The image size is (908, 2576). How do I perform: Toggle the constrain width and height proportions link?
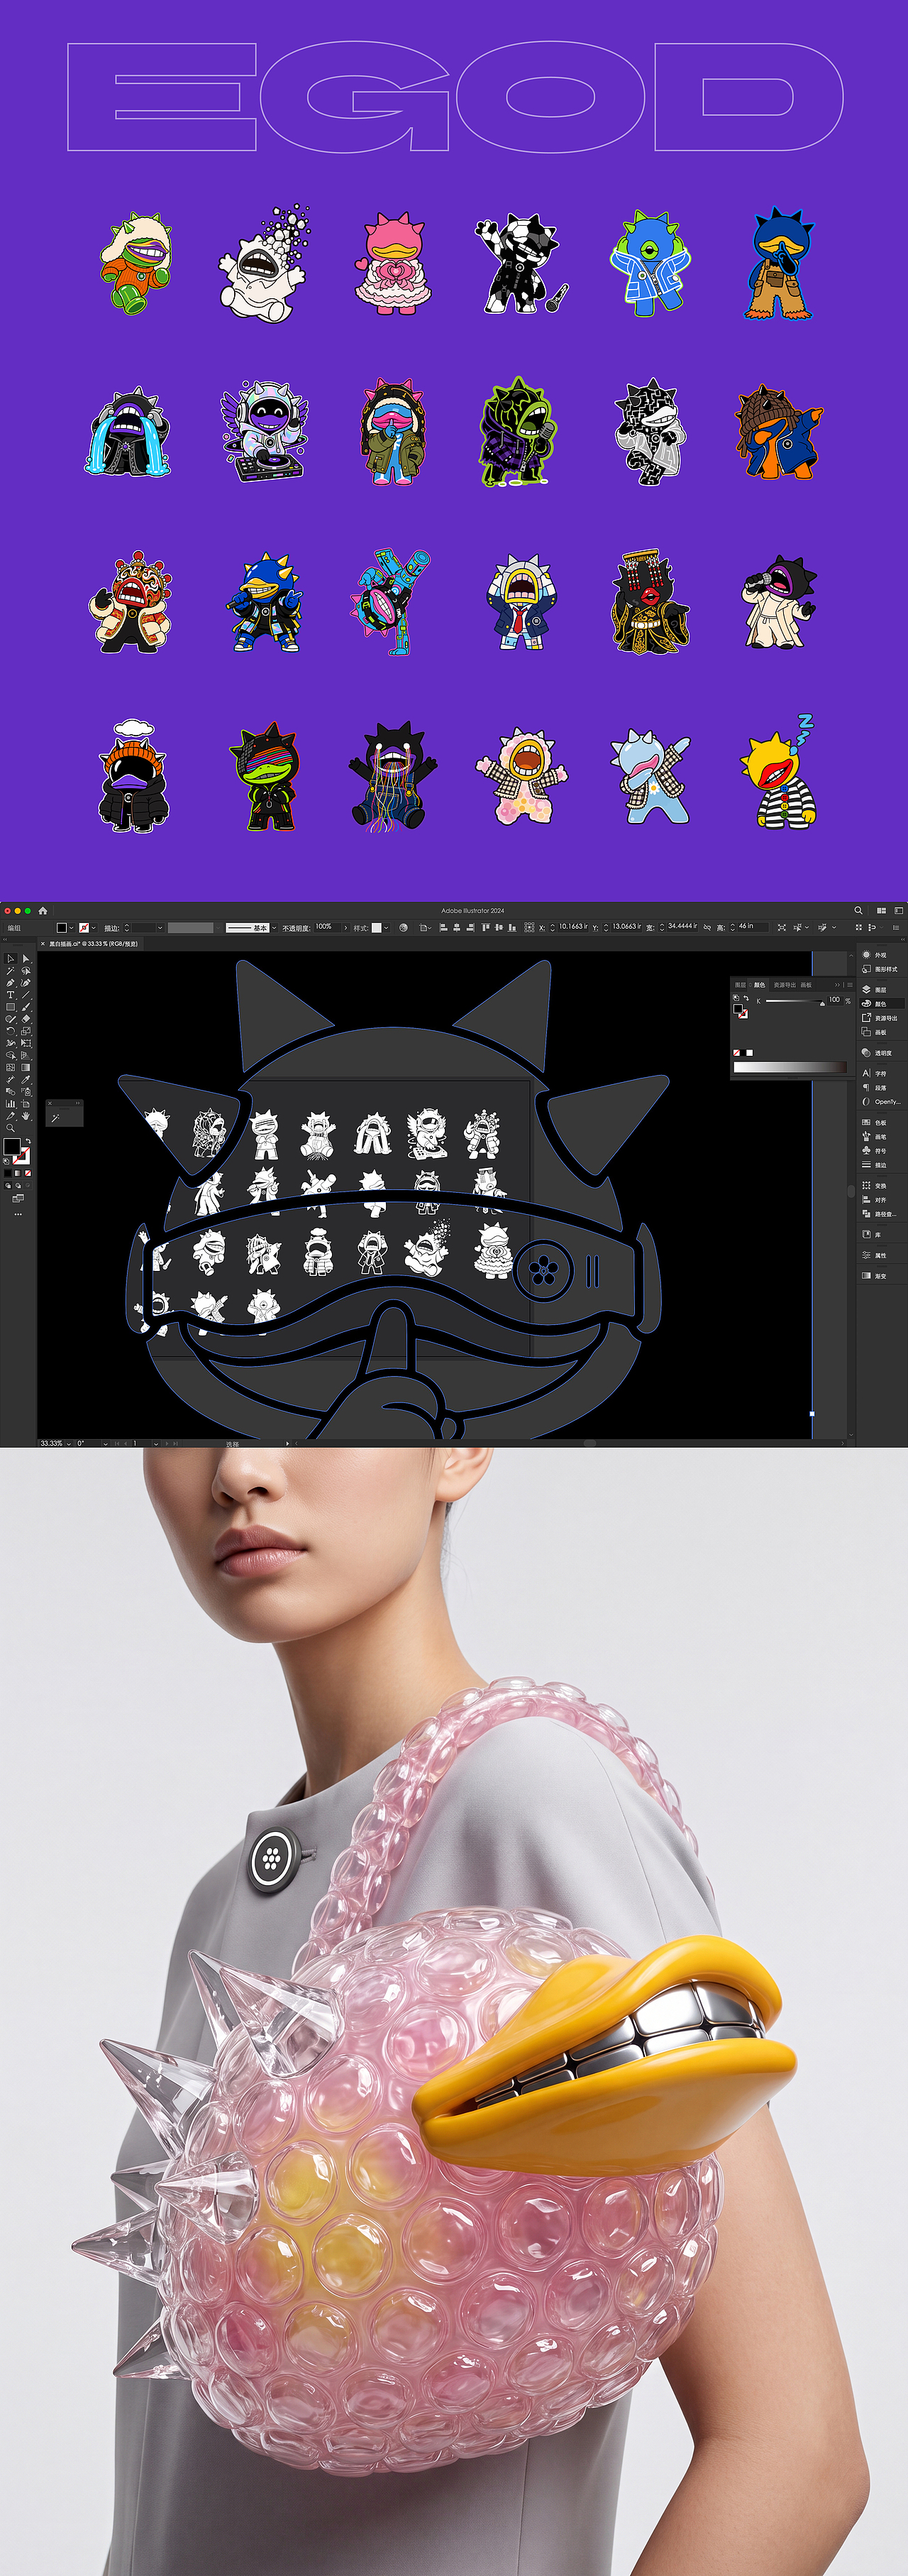(707, 928)
